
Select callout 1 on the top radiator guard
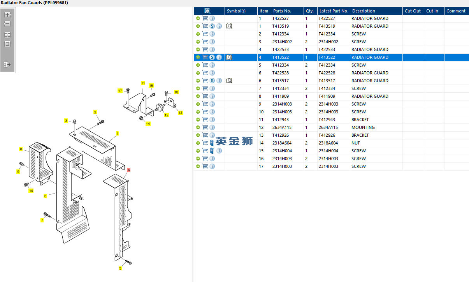(x=117, y=134)
